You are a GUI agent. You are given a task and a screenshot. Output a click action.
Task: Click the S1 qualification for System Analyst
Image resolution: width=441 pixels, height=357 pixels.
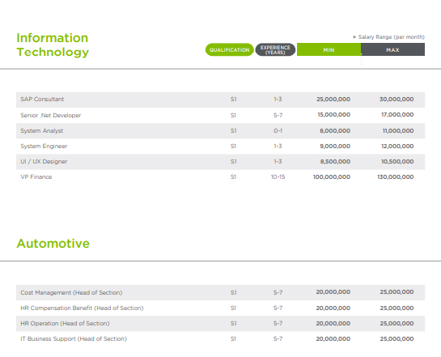pyautogui.click(x=233, y=131)
